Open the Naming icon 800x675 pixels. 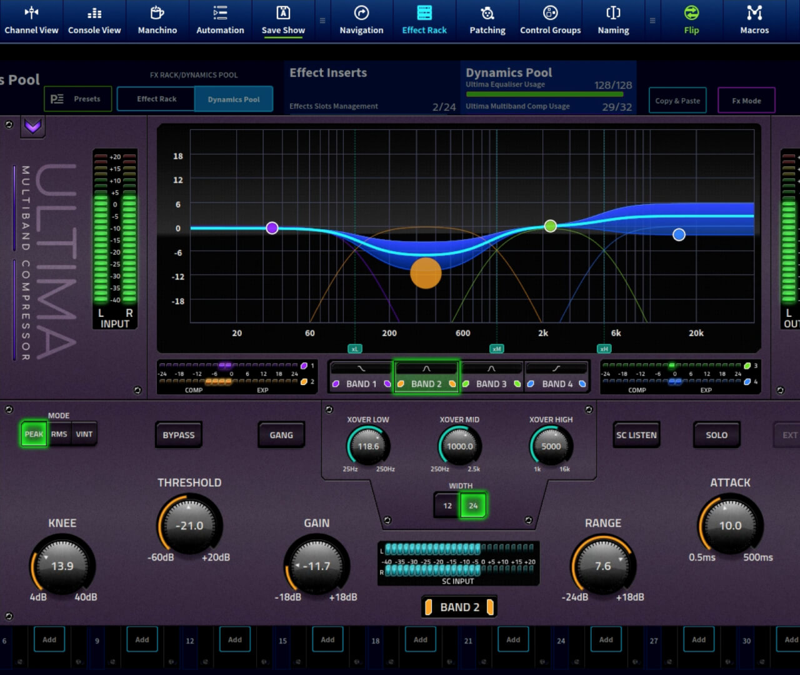click(x=613, y=21)
